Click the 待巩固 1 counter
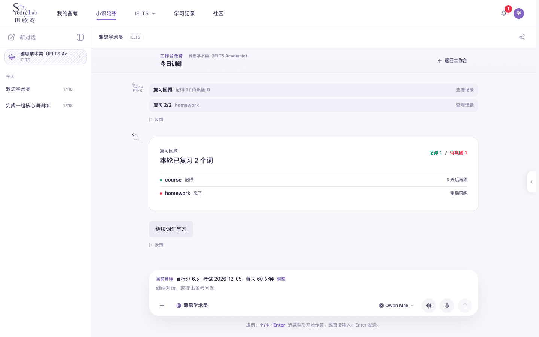 (459, 153)
